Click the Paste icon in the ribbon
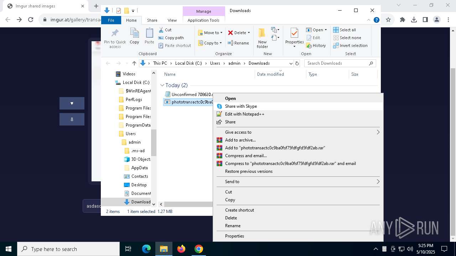 coord(149,33)
